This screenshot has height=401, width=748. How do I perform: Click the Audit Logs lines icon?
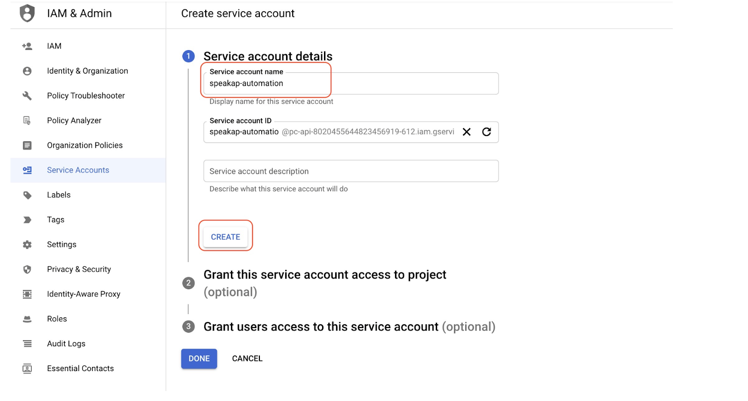pyautogui.click(x=27, y=344)
